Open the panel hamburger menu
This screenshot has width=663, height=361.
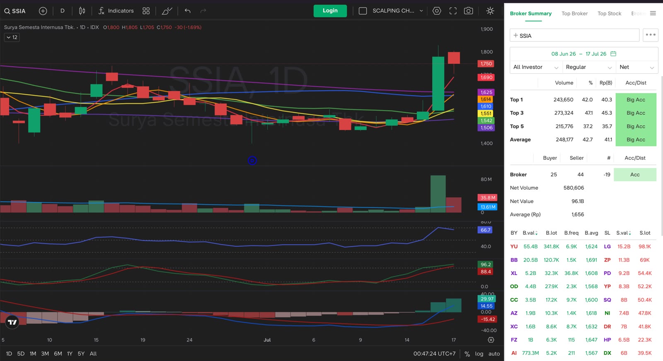[653, 13]
